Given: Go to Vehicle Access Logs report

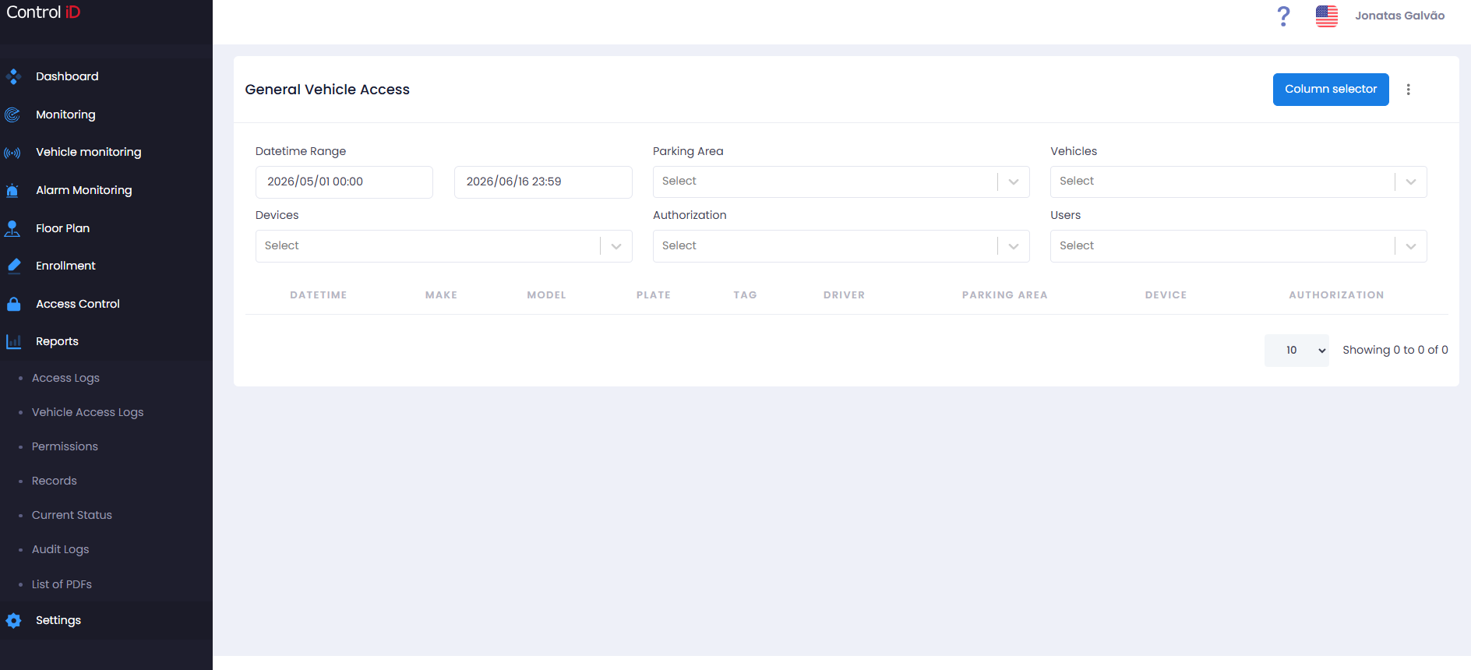Looking at the screenshot, I should click(87, 412).
